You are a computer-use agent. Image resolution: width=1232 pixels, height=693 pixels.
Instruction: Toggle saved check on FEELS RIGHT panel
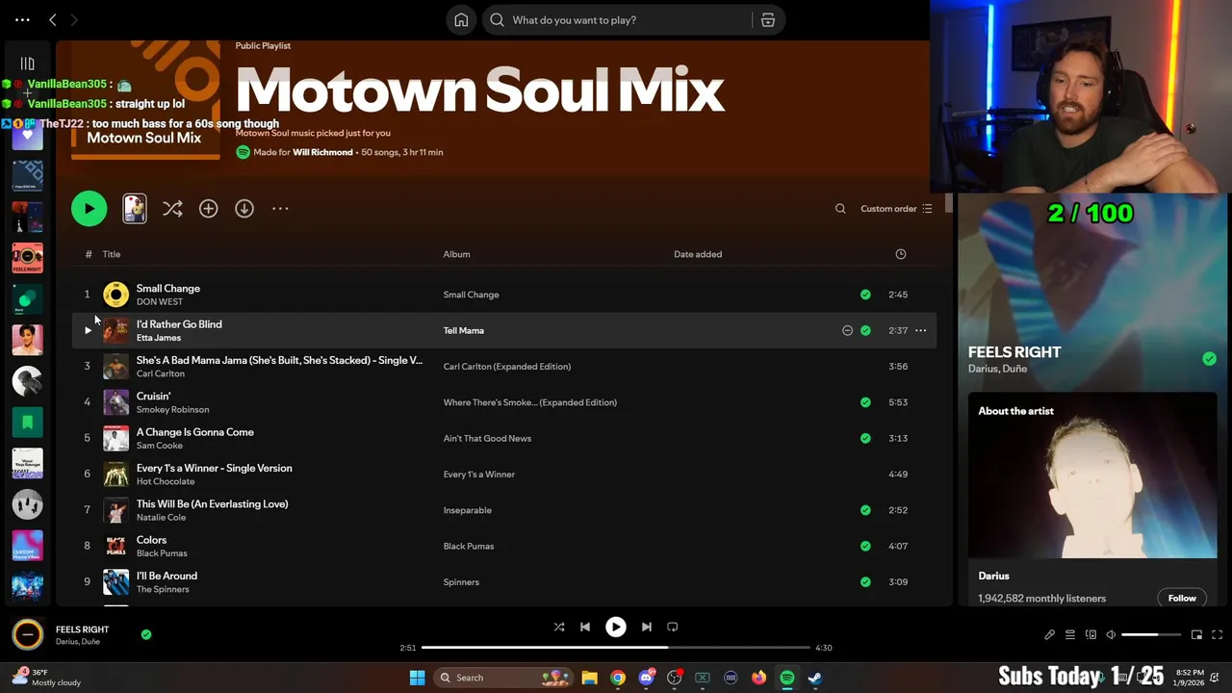(x=1209, y=359)
